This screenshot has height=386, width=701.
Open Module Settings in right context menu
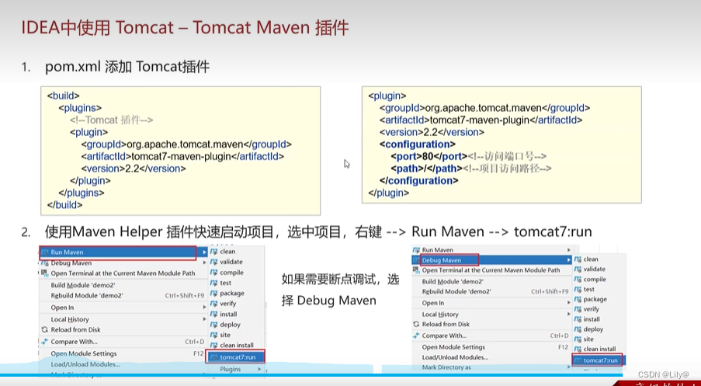click(453, 347)
